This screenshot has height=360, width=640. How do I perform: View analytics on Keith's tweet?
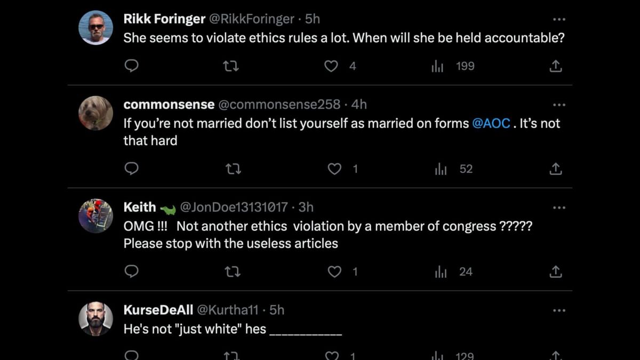441,272
